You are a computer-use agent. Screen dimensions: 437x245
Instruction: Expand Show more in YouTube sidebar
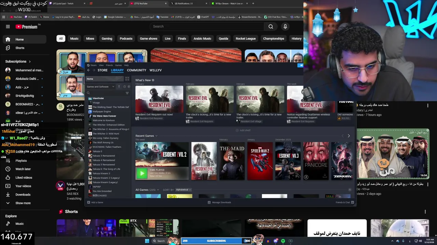[23, 203]
